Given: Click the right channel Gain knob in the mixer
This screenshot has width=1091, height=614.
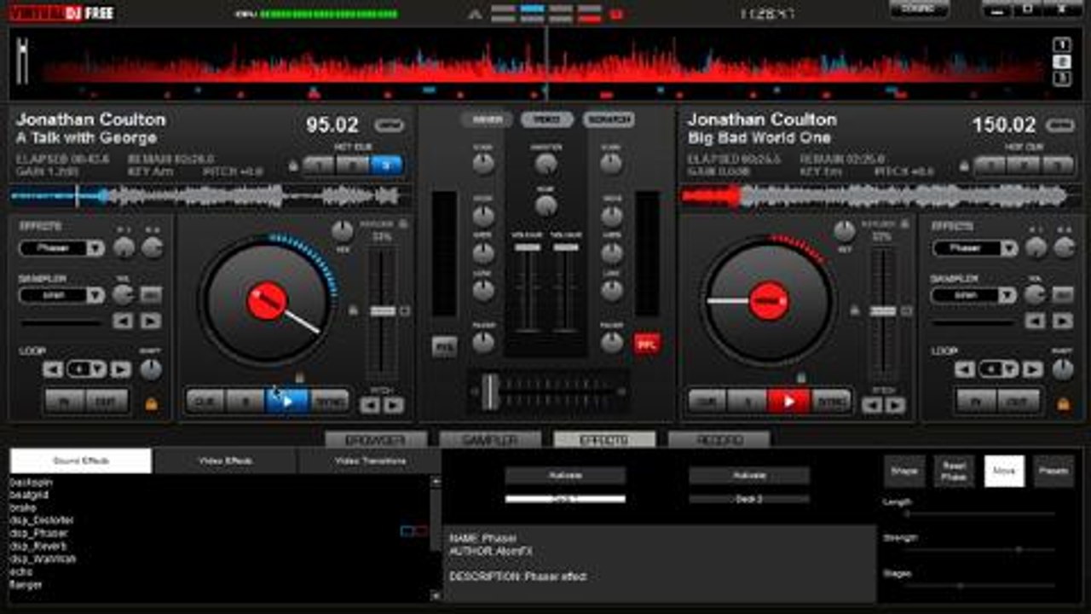Looking at the screenshot, I should click(x=611, y=164).
